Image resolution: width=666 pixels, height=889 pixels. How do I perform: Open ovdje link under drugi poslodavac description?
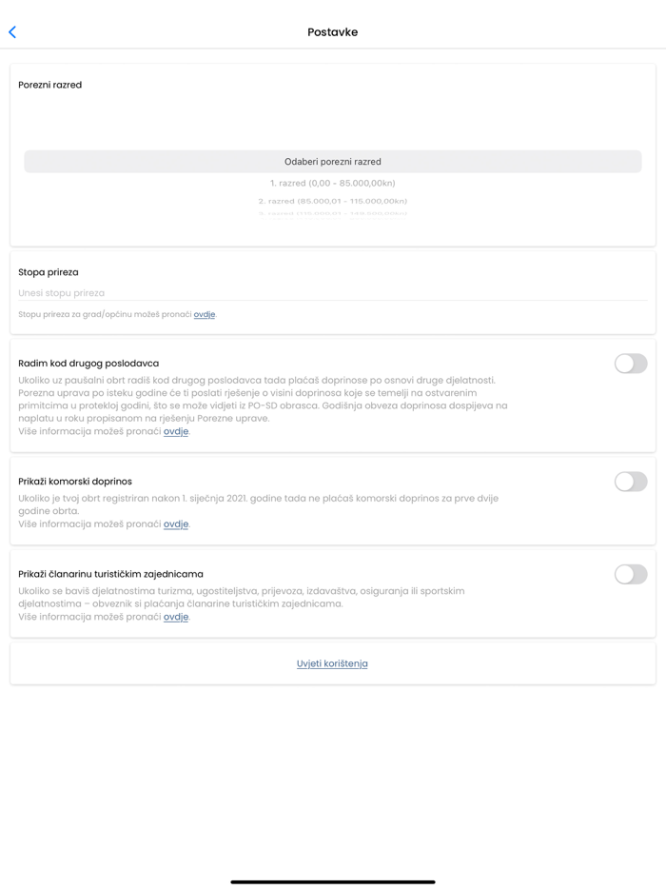click(x=175, y=431)
